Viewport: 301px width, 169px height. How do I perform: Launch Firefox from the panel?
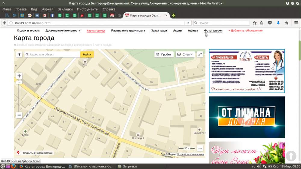click(x=13, y=166)
